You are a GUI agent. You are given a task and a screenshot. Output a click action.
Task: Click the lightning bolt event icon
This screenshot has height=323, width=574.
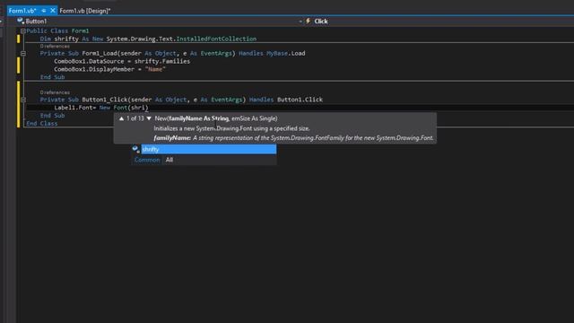[x=309, y=21]
